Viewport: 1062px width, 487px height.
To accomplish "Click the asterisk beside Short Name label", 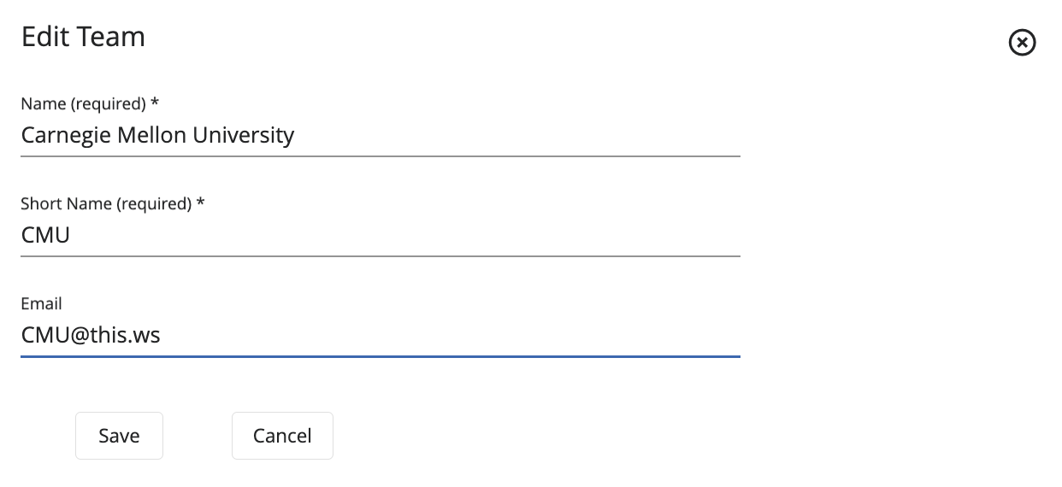I will coord(201,203).
